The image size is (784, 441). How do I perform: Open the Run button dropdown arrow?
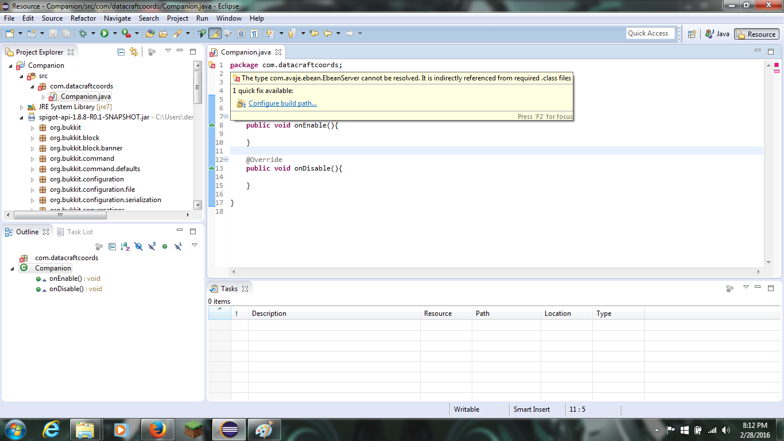point(115,33)
